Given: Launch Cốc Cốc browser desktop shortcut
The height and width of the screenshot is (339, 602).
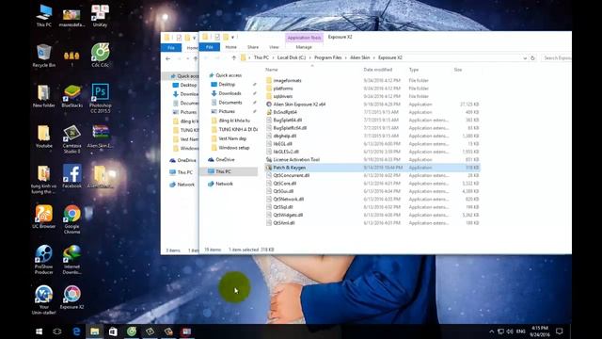Looking at the screenshot, I should click(100, 56).
